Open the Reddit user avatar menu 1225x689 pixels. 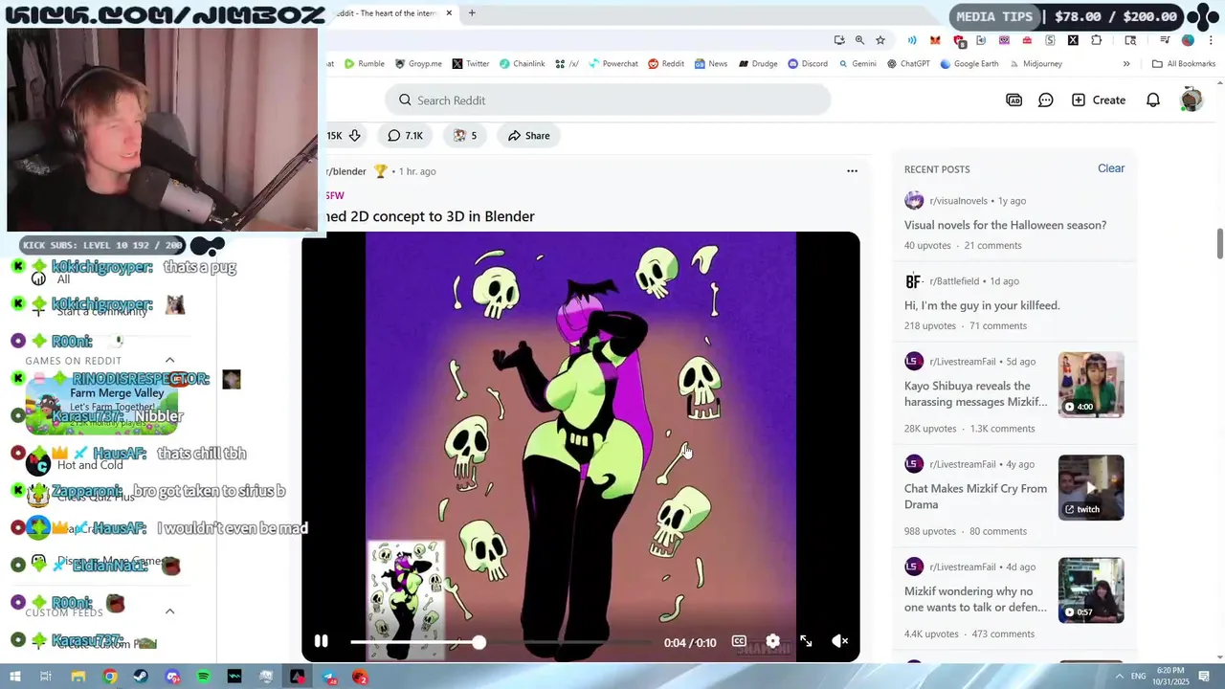click(1192, 100)
